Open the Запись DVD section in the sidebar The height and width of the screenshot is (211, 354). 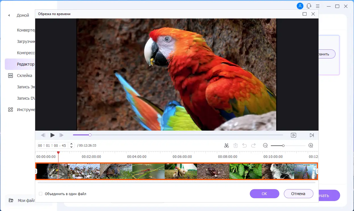26,98
